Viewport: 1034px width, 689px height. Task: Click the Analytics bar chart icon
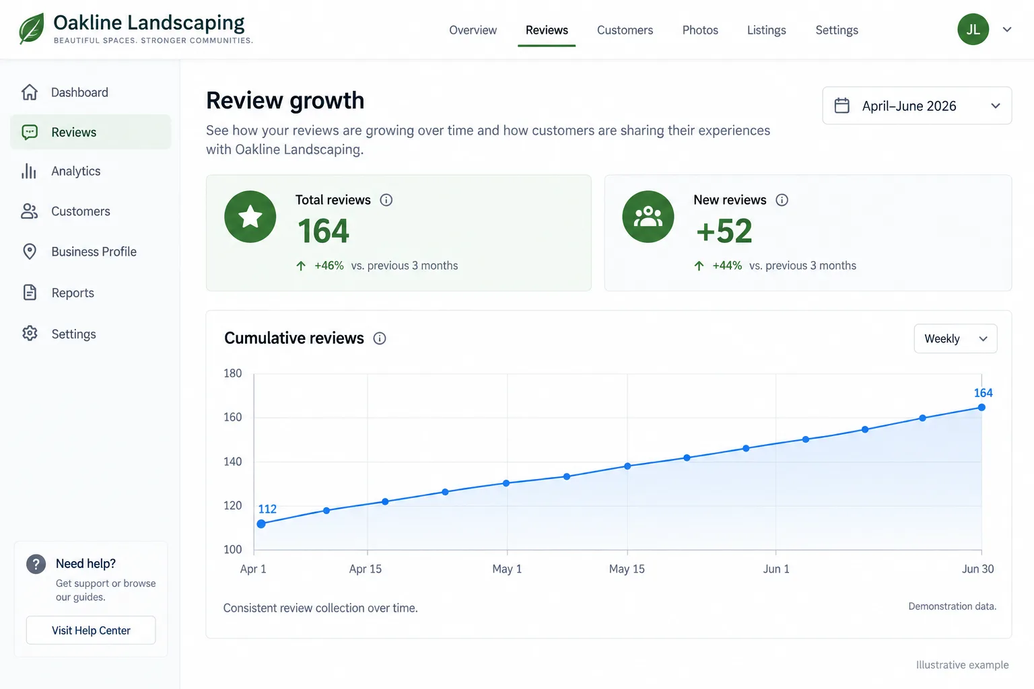point(29,171)
